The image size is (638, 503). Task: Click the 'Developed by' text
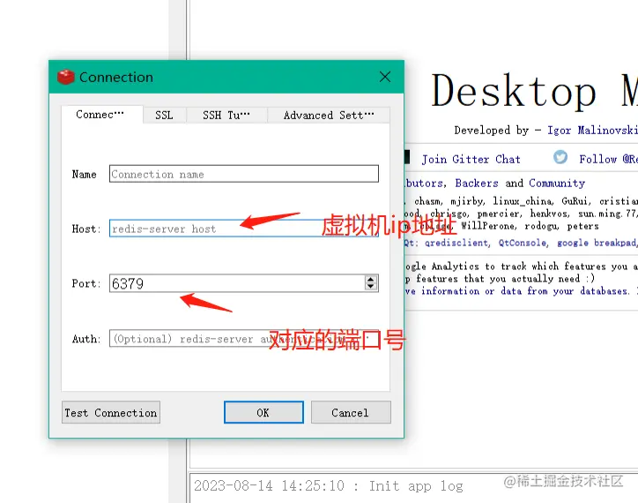click(x=492, y=131)
